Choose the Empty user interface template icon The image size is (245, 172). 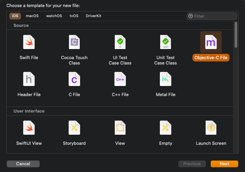point(166,128)
